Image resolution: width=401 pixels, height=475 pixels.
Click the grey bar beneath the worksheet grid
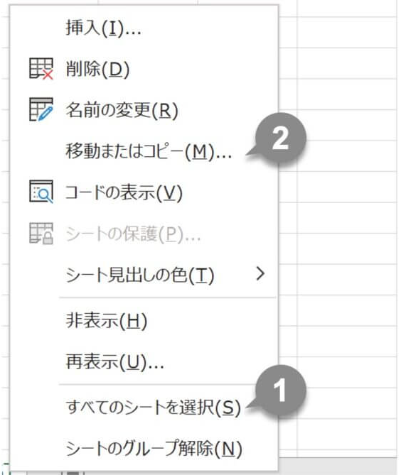tap(337, 466)
